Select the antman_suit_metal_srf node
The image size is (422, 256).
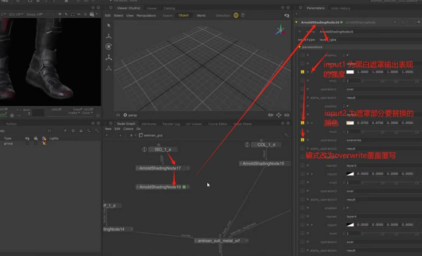tap(218, 240)
